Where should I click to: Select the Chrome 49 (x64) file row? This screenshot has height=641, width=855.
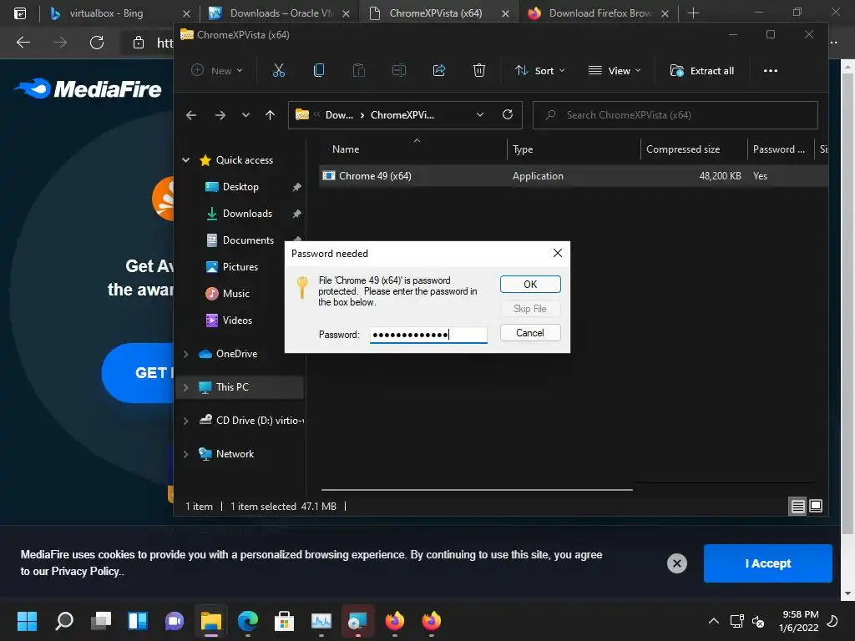click(x=574, y=176)
